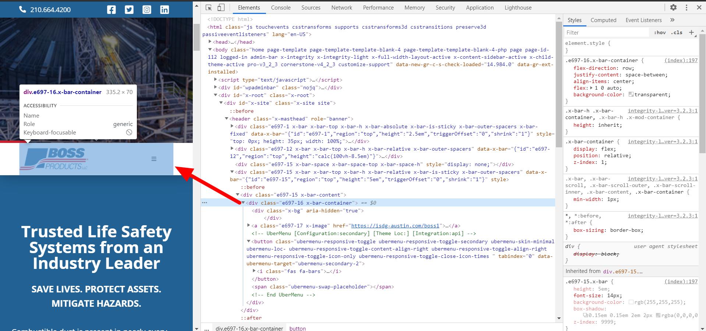This screenshot has height=331, width=706.
Task: Collapse the e697-16 x-bar-container node
Action: pyautogui.click(x=243, y=203)
